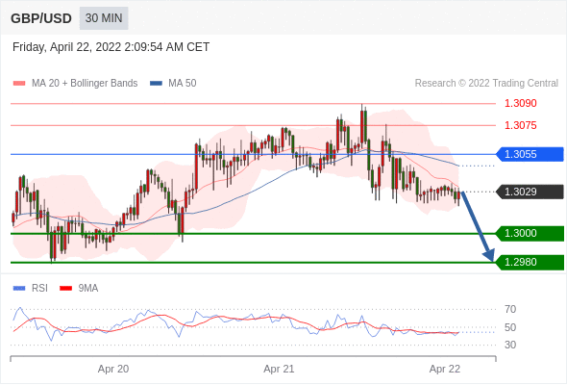Click the red 1.3075 resistance label

click(x=521, y=125)
